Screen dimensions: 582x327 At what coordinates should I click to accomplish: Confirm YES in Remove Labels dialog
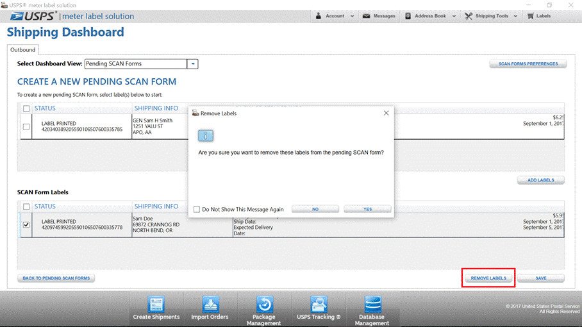(367, 209)
